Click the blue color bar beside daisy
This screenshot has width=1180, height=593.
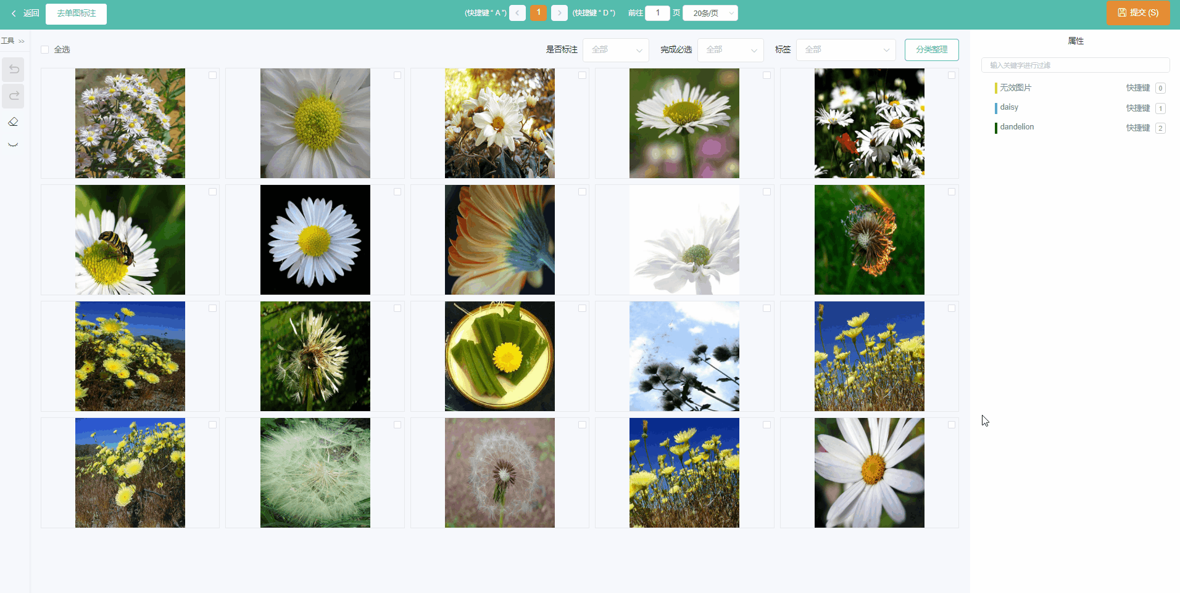(x=996, y=108)
